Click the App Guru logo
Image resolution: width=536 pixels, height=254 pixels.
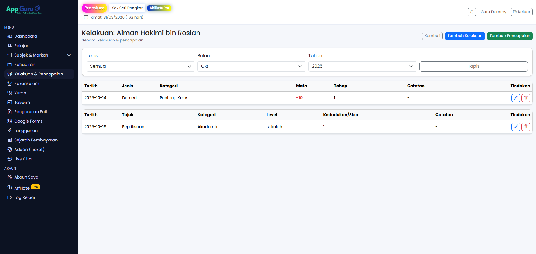[x=24, y=9]
